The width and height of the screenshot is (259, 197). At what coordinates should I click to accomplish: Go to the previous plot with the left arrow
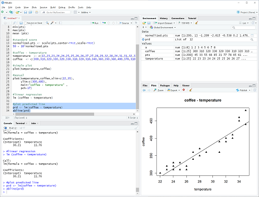(x=144, y=90)
